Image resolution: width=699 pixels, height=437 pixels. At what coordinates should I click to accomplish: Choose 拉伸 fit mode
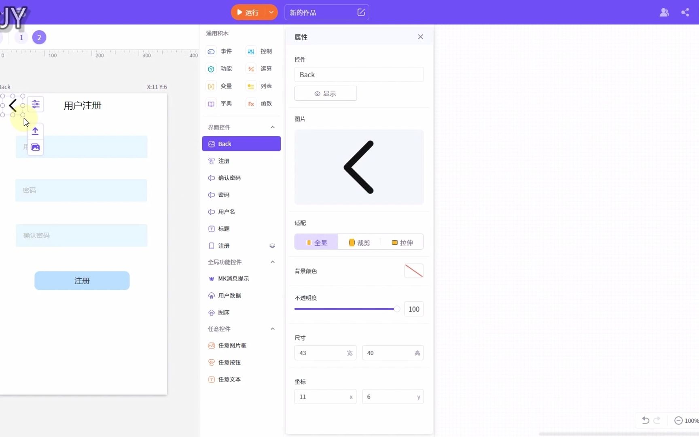(402, 242)
